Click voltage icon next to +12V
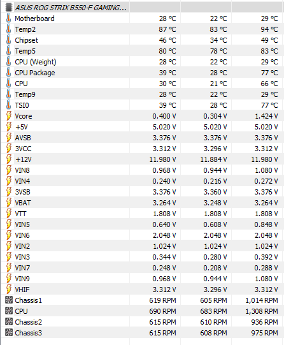284x345 pixels. pyautogui.click(x=8, y=159)
